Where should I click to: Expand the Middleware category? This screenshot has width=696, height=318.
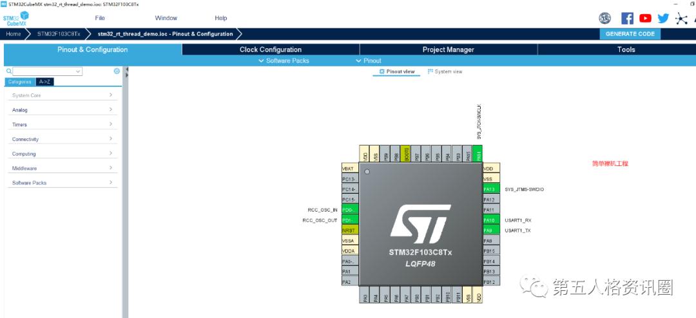[x=63, y=168]
